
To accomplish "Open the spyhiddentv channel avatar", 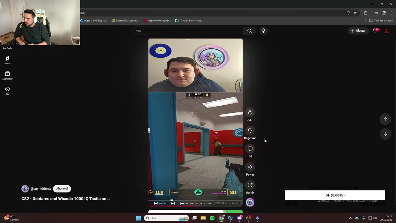I will tap(25, 189).
